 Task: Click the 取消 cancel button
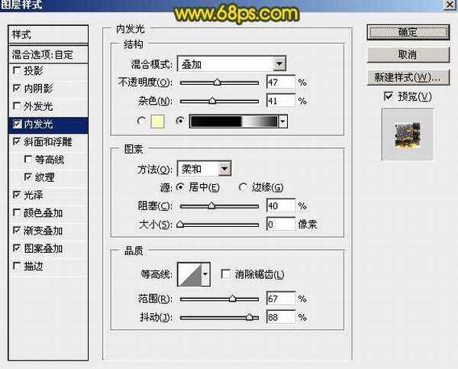pos(407,55)
